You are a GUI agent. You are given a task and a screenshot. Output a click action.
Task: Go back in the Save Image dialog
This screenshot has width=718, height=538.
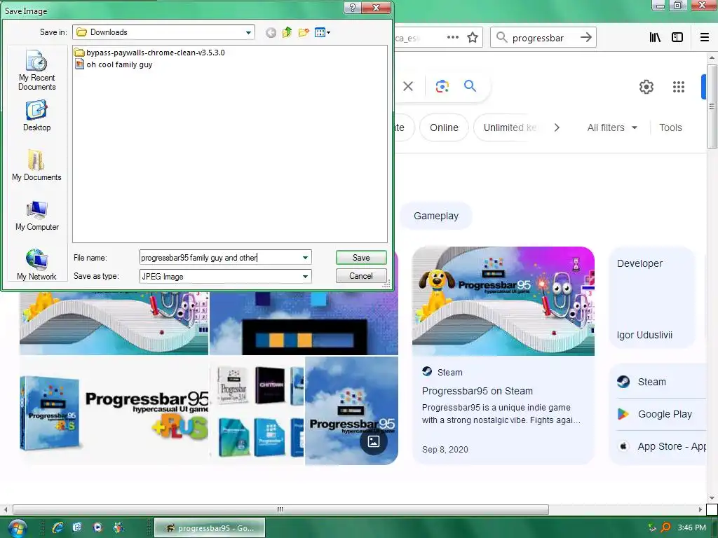(x=271, y=32)
